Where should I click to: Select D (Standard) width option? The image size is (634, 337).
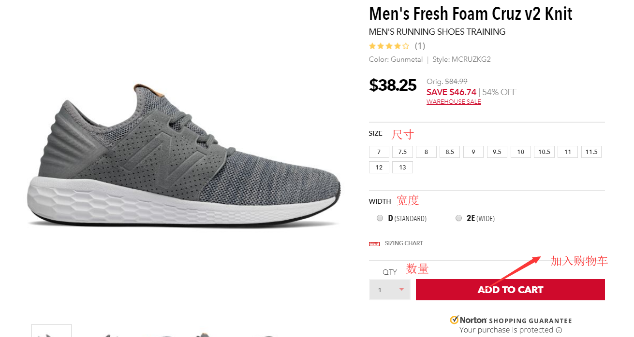coord(380,218)
